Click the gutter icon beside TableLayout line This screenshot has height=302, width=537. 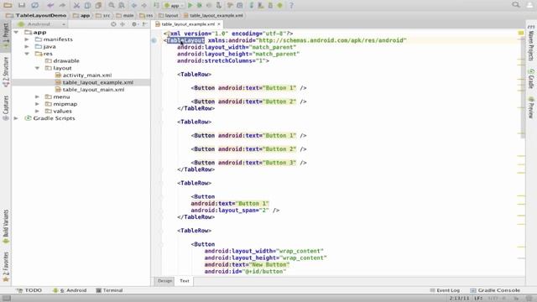pyautogui.click(x=154, y=40)
